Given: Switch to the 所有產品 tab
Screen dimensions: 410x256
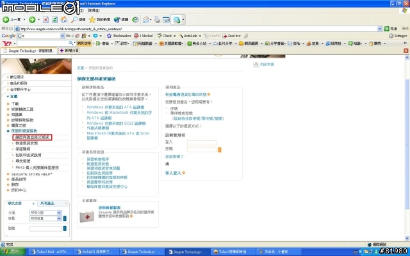Looking at the screenshot, I should [47, 204].
